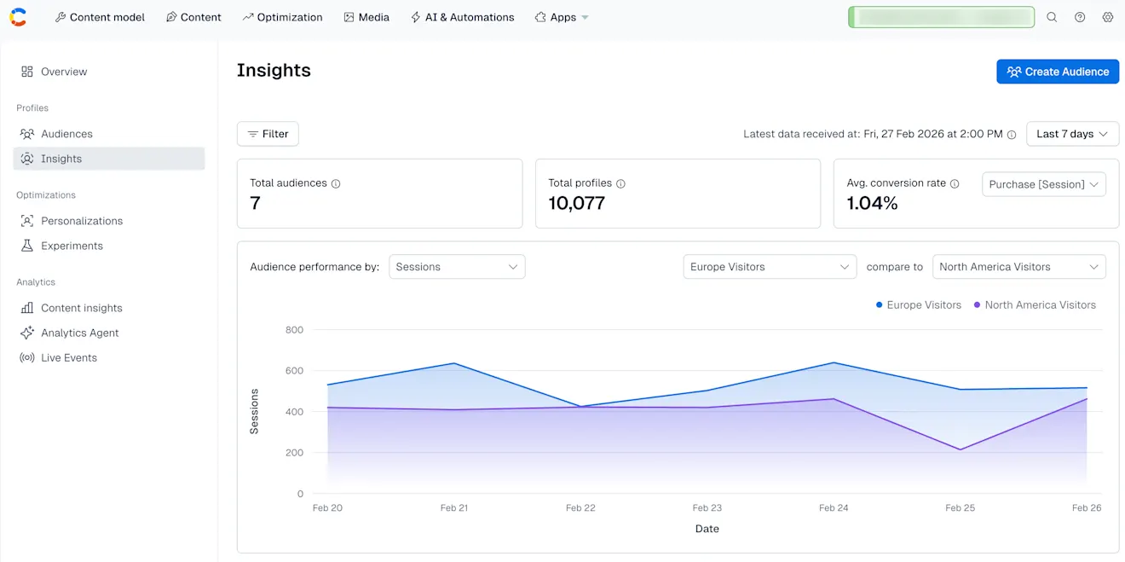Open the Audiences section in the sidebar

[x=66, y=134]
